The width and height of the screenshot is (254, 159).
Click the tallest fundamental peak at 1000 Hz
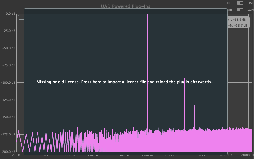[148, 59]
